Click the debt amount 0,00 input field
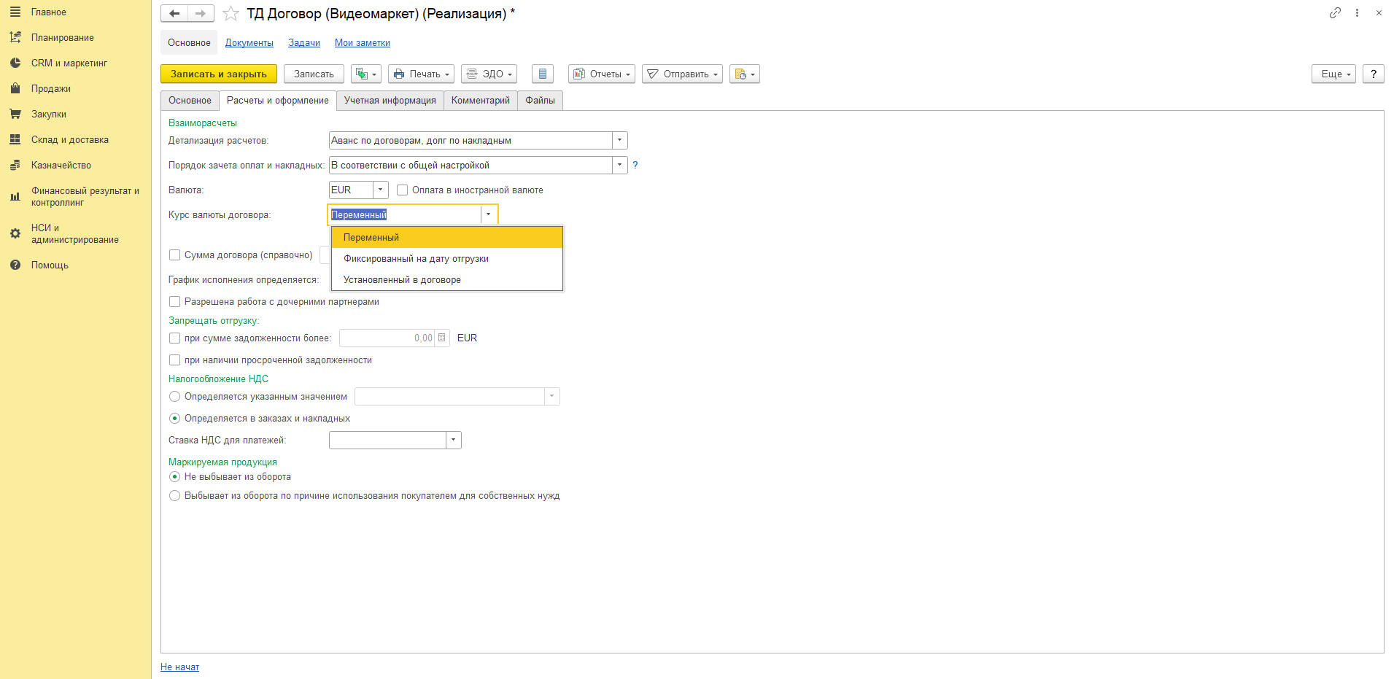The image size is (1394, 679). coord(387,338)
